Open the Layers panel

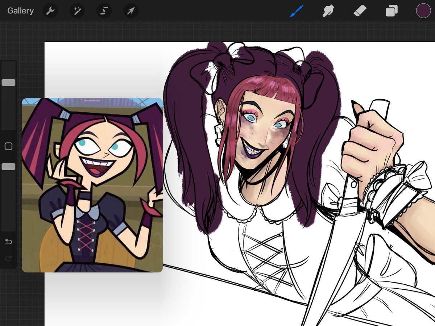click(x=391, y=11)
